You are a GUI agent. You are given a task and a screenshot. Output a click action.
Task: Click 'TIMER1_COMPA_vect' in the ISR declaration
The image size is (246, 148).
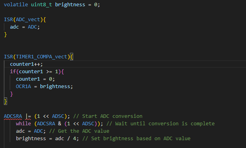click(x=41, y=56)
